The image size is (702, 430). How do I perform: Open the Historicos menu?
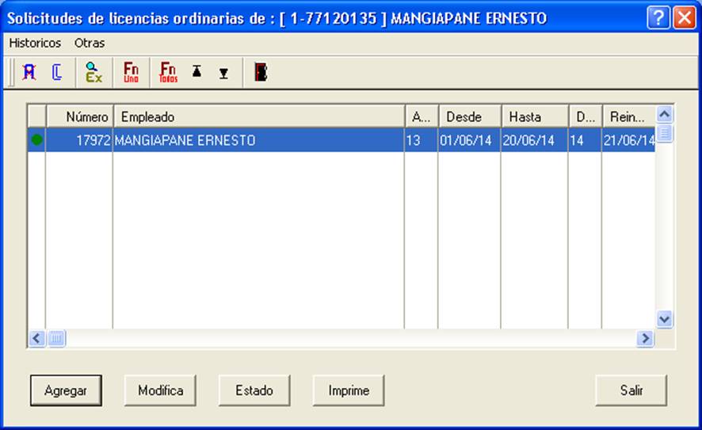(35, 43)
